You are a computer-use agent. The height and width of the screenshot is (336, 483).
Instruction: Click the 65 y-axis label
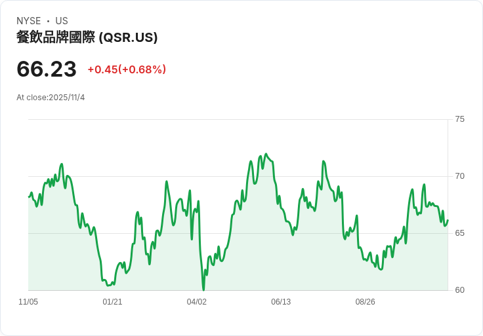coord(459,233)
